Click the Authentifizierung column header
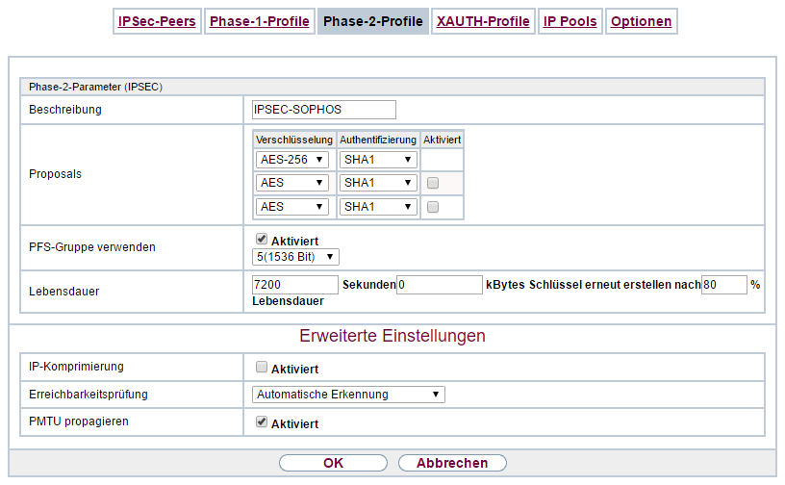The width and height of the screenshot is (785, 485). [378, 140]
